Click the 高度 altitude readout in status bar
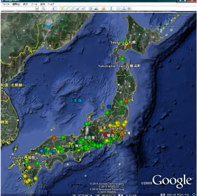 (x=175, y=195)
